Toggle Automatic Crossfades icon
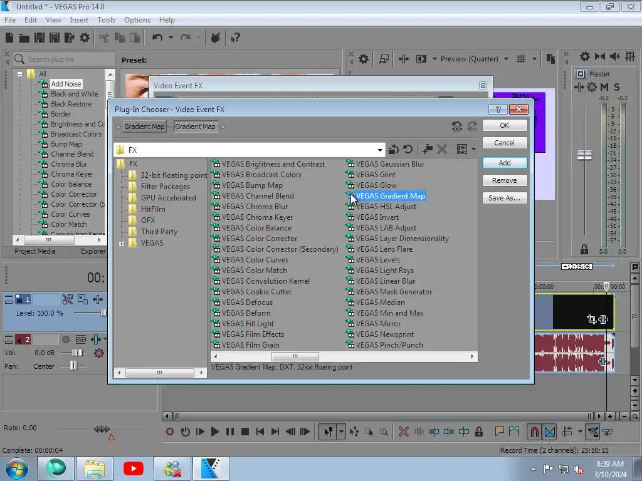This screenshot has width=642, height=481. pos(549,432)
